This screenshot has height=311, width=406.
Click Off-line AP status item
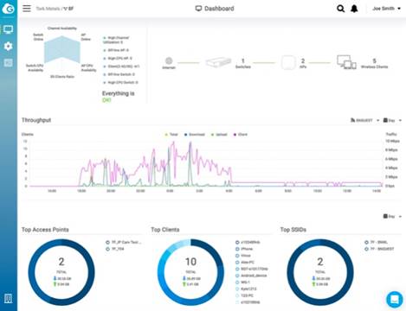(116, 50)
